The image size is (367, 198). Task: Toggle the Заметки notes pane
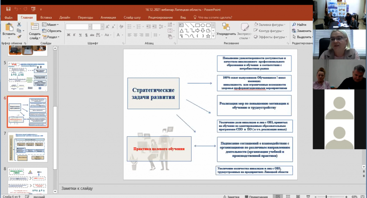click(x=231, y=196)
